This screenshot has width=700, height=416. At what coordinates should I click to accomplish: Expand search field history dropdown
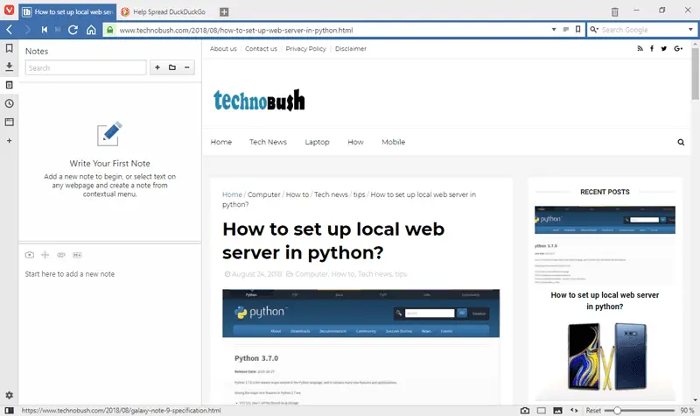coord(690,30)
